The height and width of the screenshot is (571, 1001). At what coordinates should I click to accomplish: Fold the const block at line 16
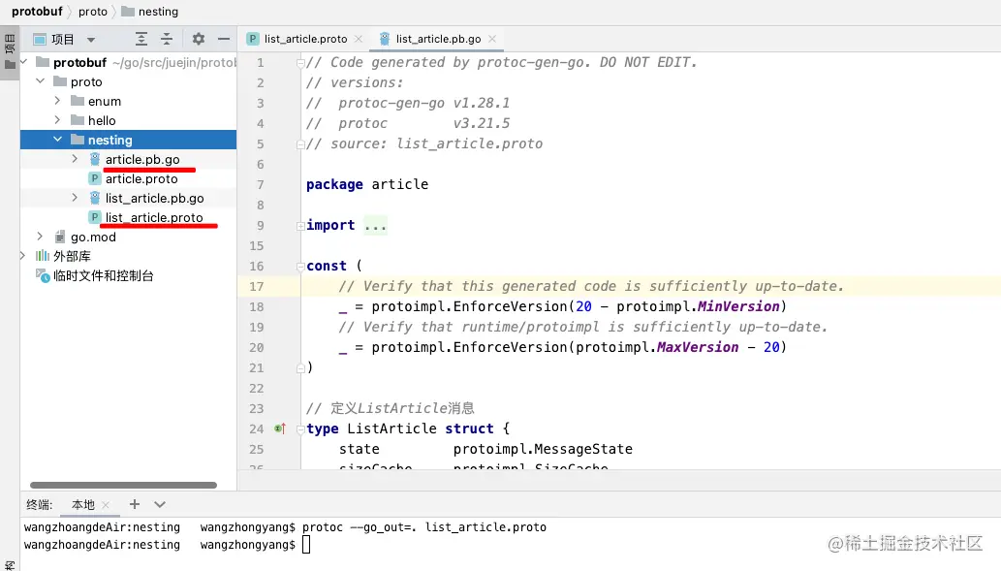coord(300,267)
